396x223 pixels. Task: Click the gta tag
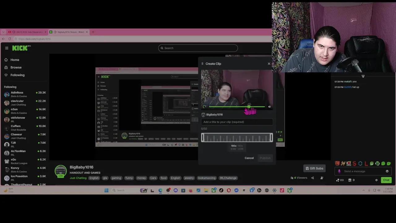click(105, 178)
